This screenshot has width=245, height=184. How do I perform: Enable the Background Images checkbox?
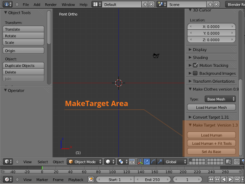[195, 73]
